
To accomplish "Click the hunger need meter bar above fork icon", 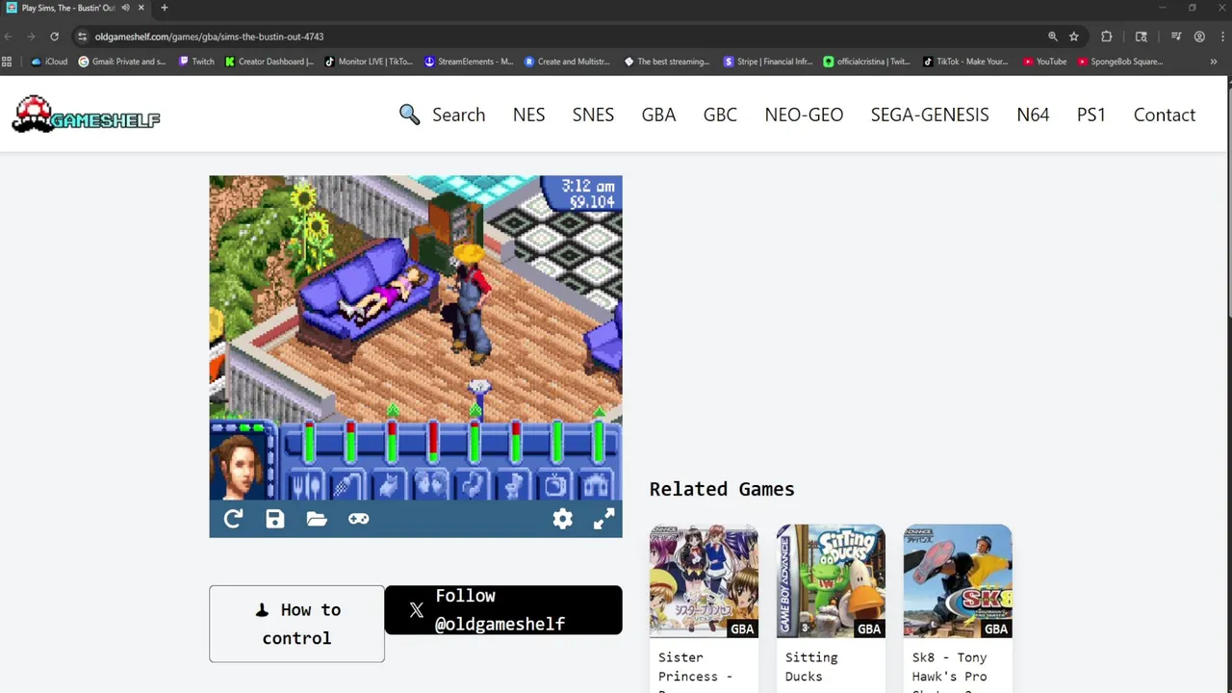I will (309, 442).
